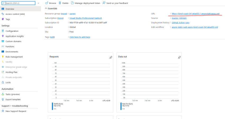
Task: Click the Enterprise-grade edge icon
Action: [3, 67]
